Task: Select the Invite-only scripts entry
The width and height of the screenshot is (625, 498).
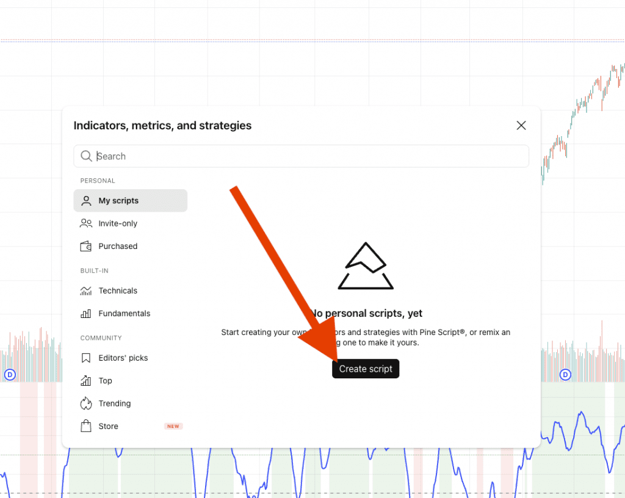Action: click(117, 223)
